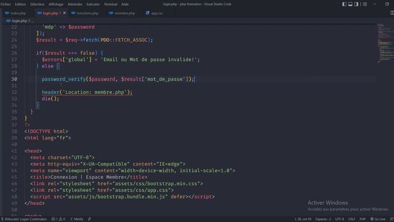Open the Aide menu
Image resolution: width=394 pixels, height=222 pixels.
[x=125, y=4]
